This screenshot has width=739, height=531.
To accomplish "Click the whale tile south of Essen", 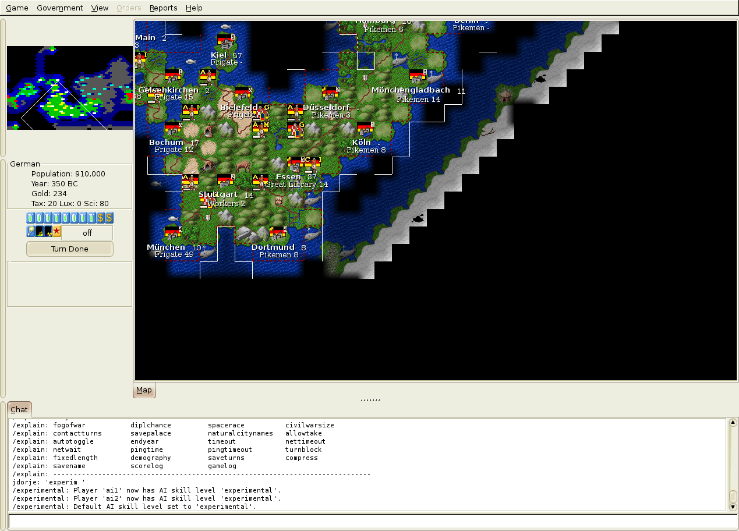I will coord(313,199).
